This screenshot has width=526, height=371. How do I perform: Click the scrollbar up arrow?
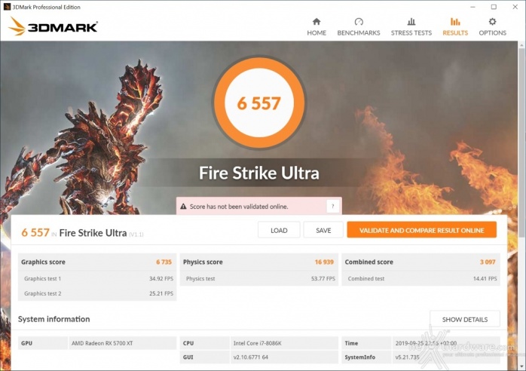521,45
